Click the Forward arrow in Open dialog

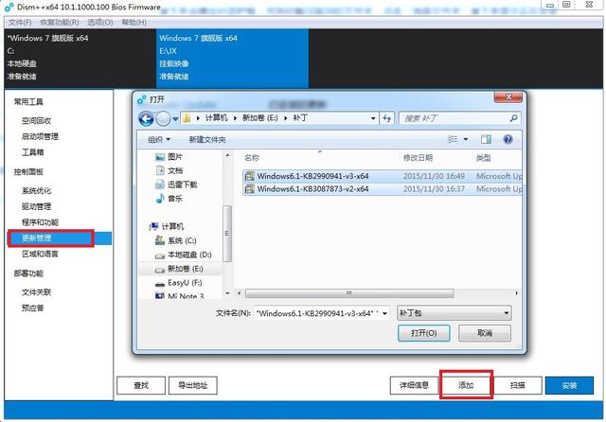point(163,118)
